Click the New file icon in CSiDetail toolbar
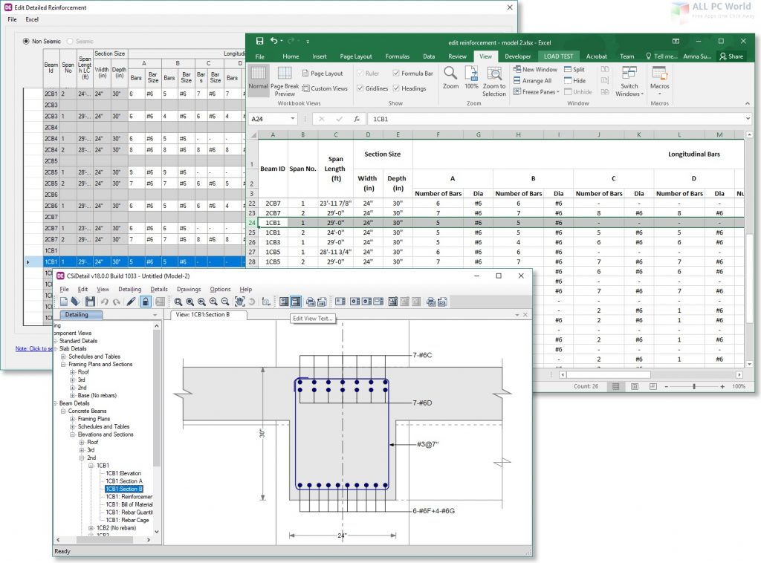 [64, 302]
